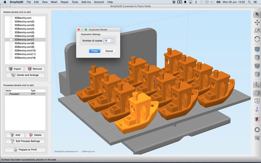The image size is (261, 163).
Task: Toggle checkbox for 3DBenchy.com(5)
Action: point(11,32)
